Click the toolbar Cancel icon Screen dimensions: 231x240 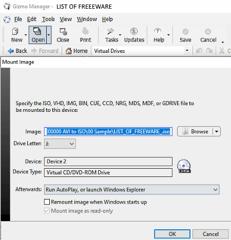(x=208, y=32)
